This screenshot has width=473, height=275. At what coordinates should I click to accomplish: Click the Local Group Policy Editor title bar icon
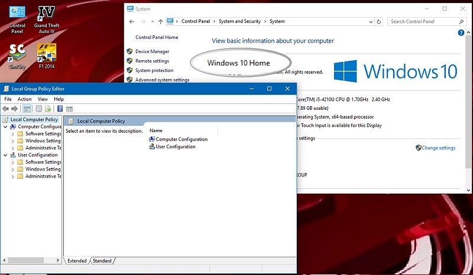point(6,89)
